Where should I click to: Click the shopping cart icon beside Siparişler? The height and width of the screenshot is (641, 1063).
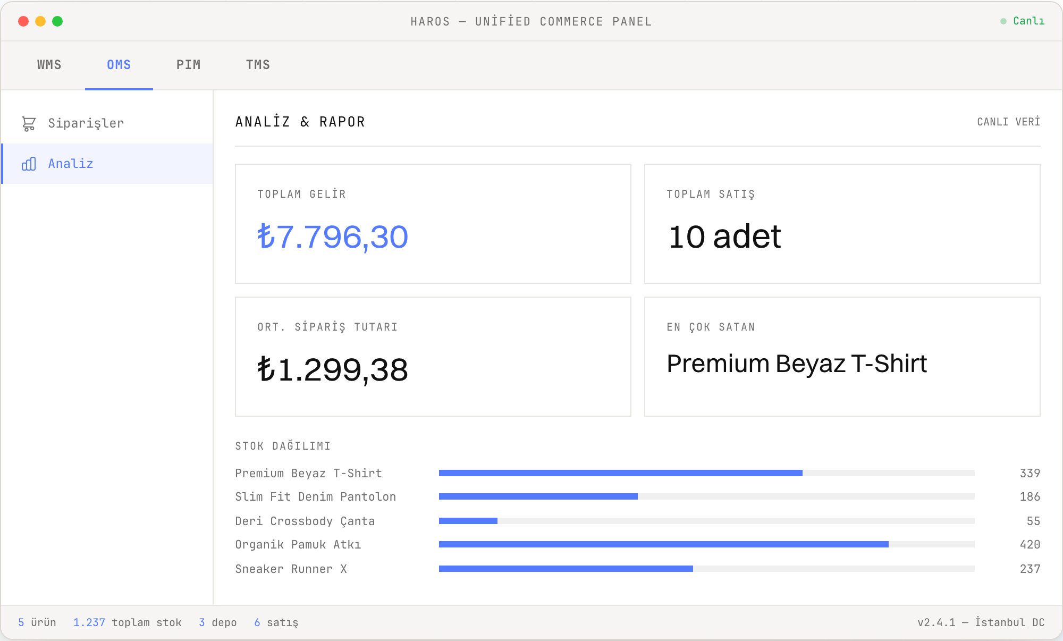click(x=29, y=123)
